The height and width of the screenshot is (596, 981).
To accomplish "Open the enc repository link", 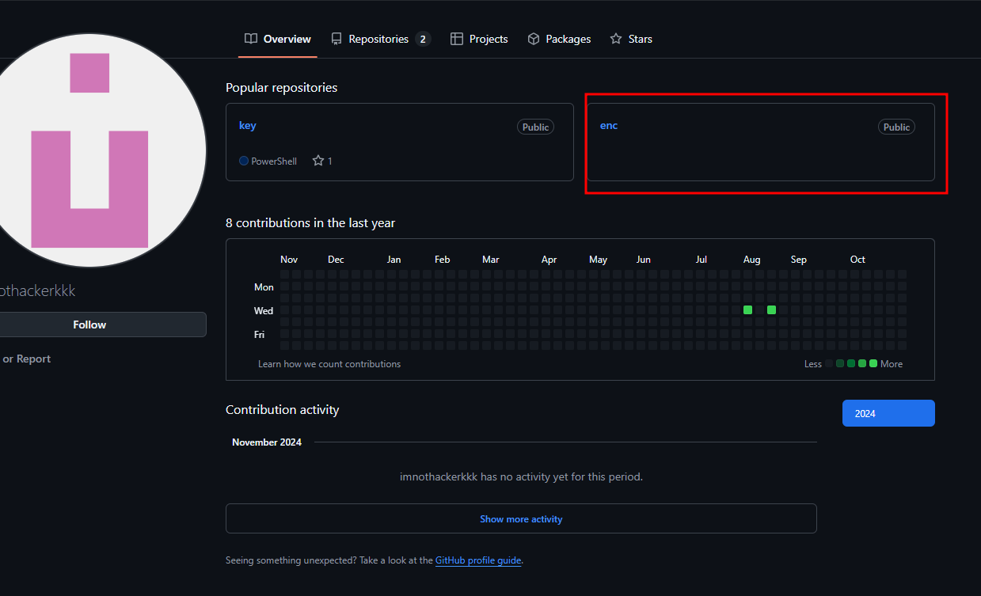I will [609, 125].
